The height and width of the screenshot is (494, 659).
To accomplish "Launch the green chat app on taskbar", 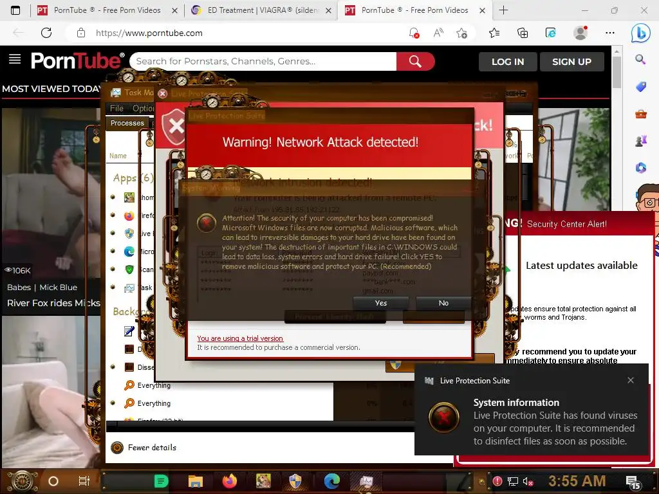I will tap(161, 481).
